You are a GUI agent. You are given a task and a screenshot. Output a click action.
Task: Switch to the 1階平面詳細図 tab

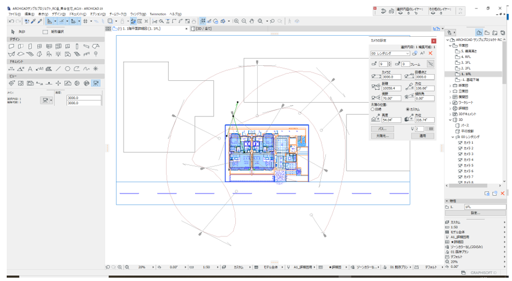tap(139, 28)
